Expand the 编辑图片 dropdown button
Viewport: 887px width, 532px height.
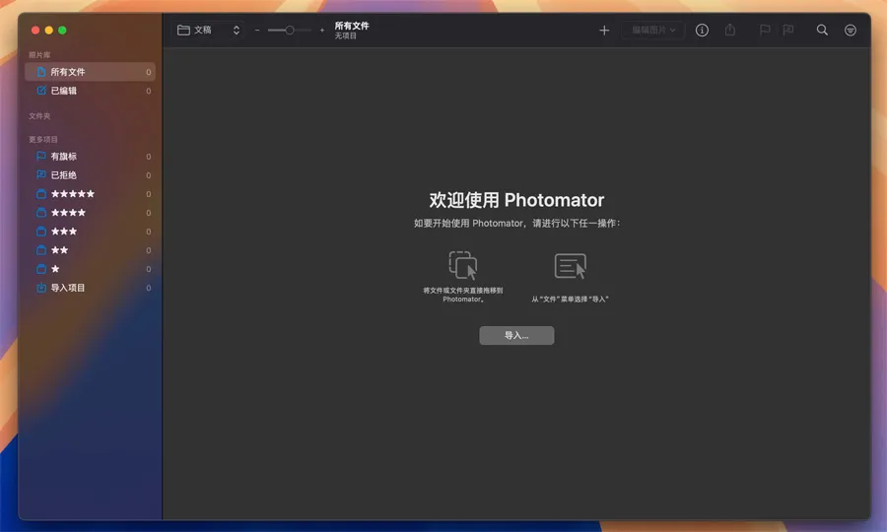click(653, 31)
